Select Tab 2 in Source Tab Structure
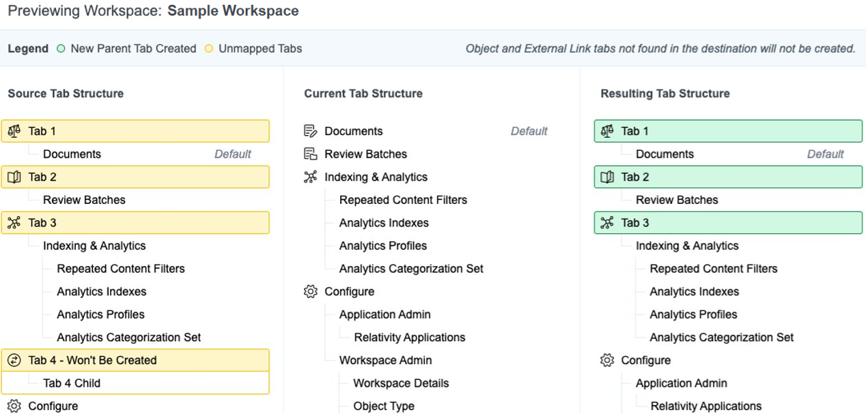This screenshot has height=414, width=866. pyautogui.click(x=135, y=177)
